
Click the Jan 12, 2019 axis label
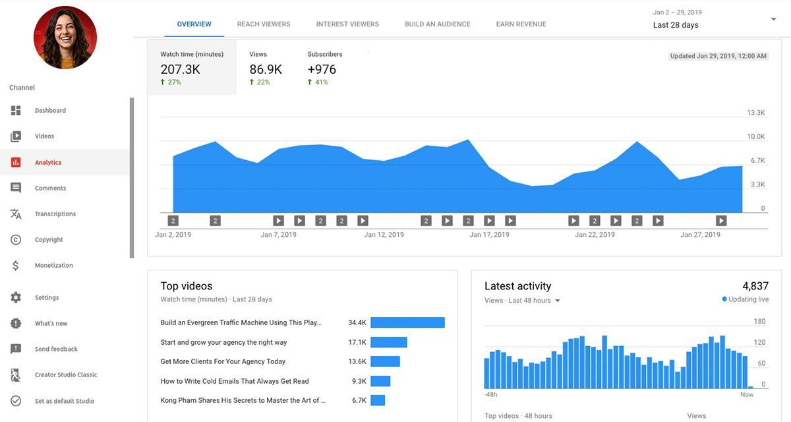point(384,235)
